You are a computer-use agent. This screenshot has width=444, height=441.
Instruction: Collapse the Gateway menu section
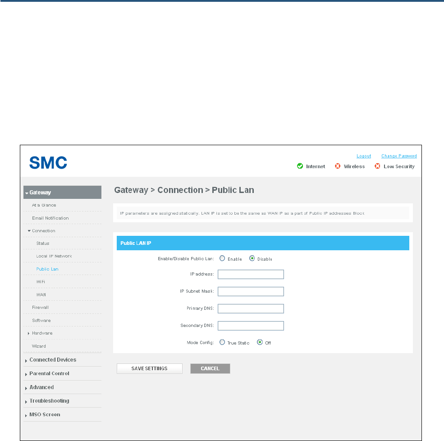(x=62, y=193)
